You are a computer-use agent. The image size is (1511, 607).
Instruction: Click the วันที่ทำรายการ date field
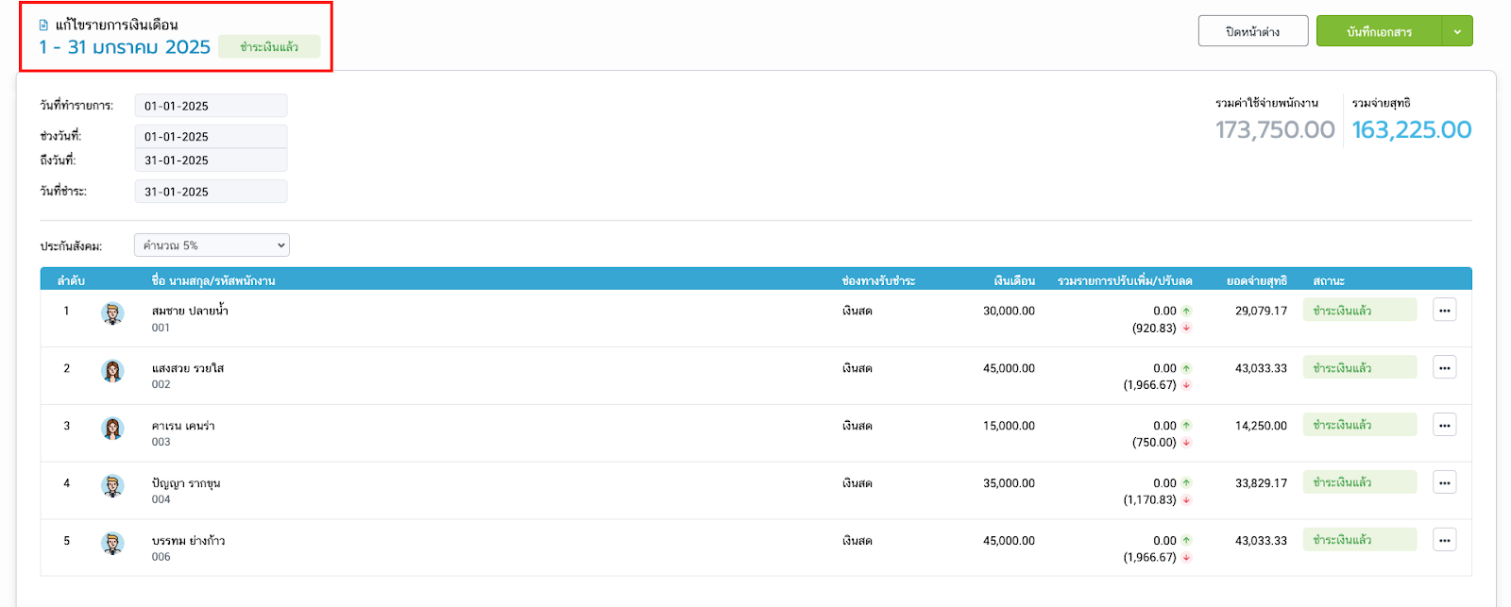(x=211, y=106)
